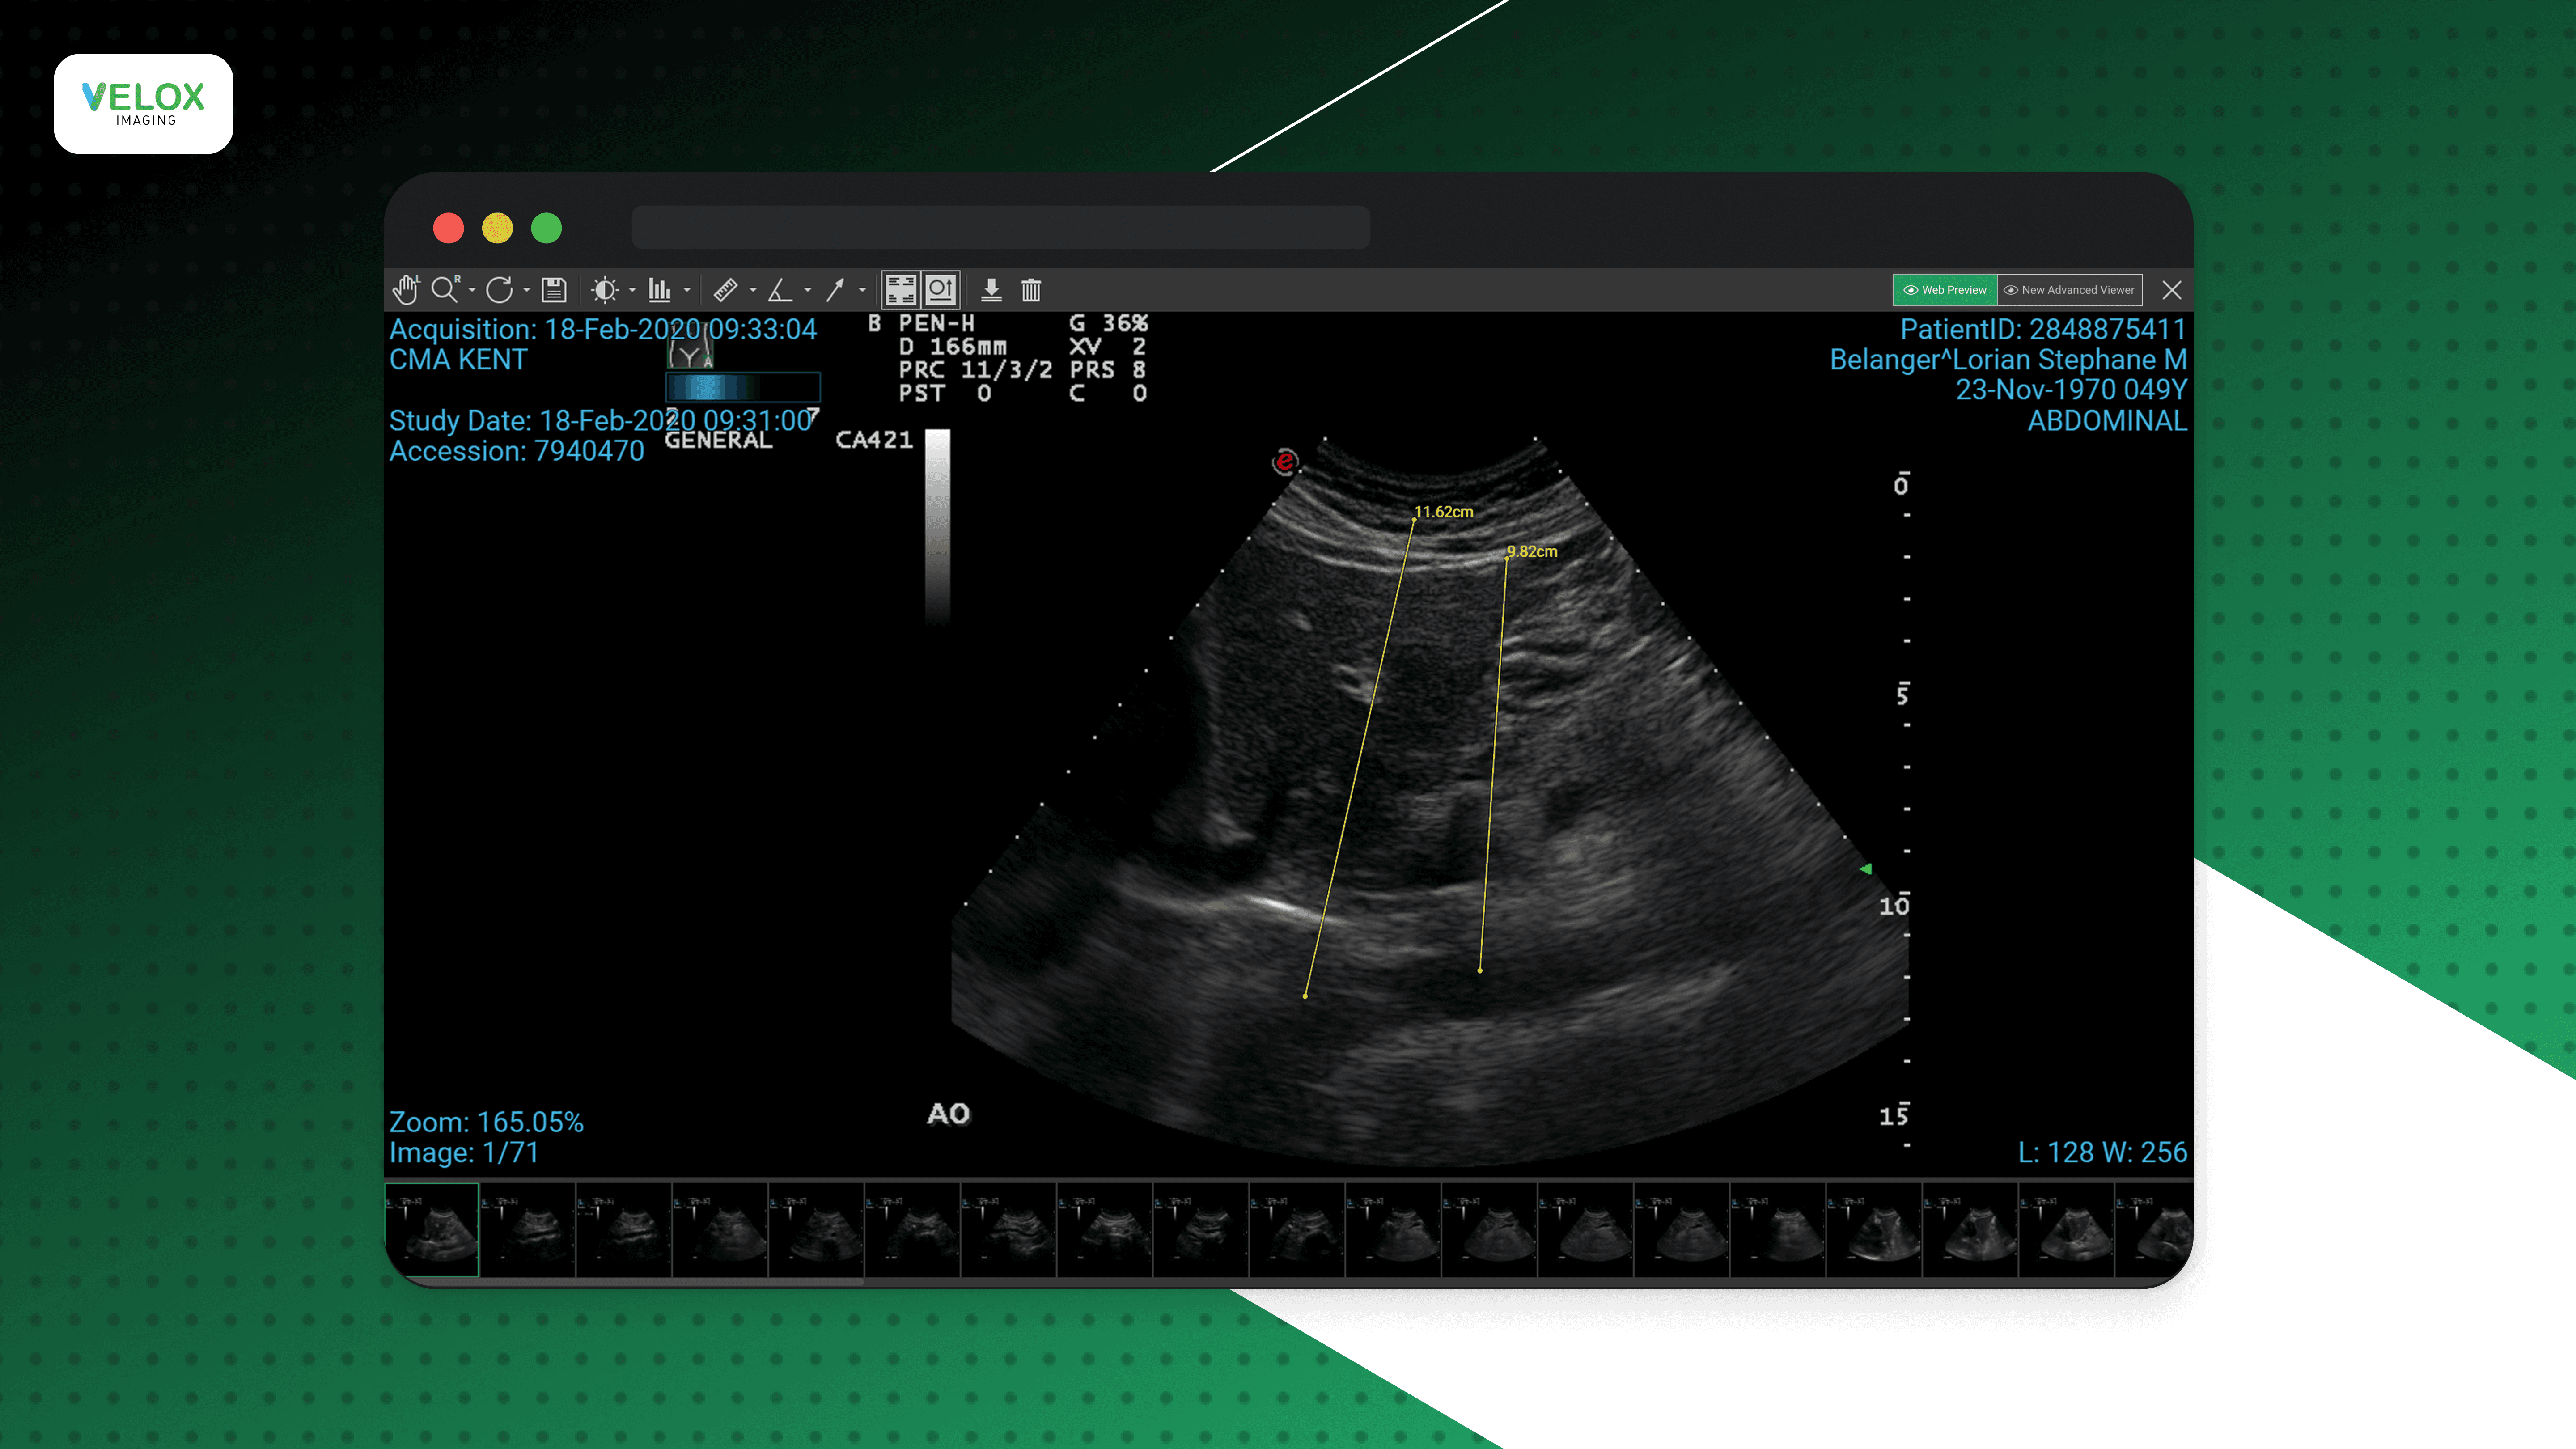Select the ruler measurement tool
This screenshot has width=2576, height=1449.
pos(726,290)
